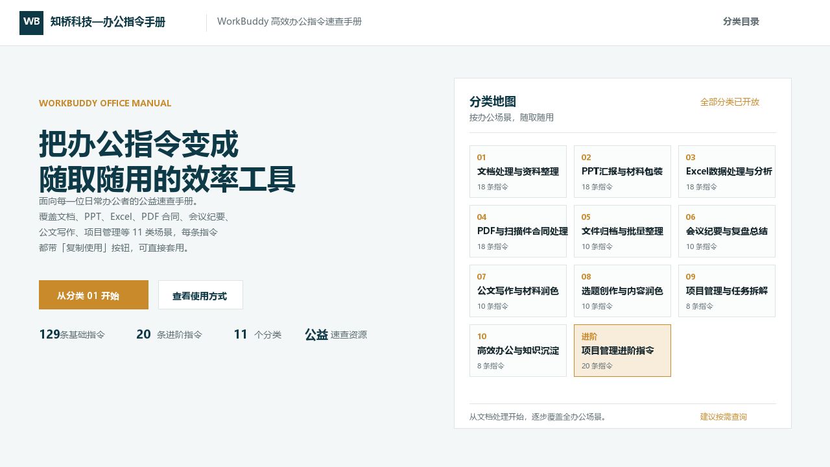
Task: Click the WB logo icon
Action: tap(31, 23)
